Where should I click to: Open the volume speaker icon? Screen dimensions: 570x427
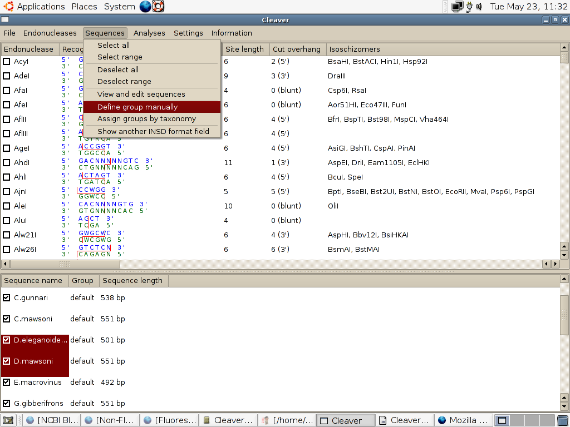479,7
